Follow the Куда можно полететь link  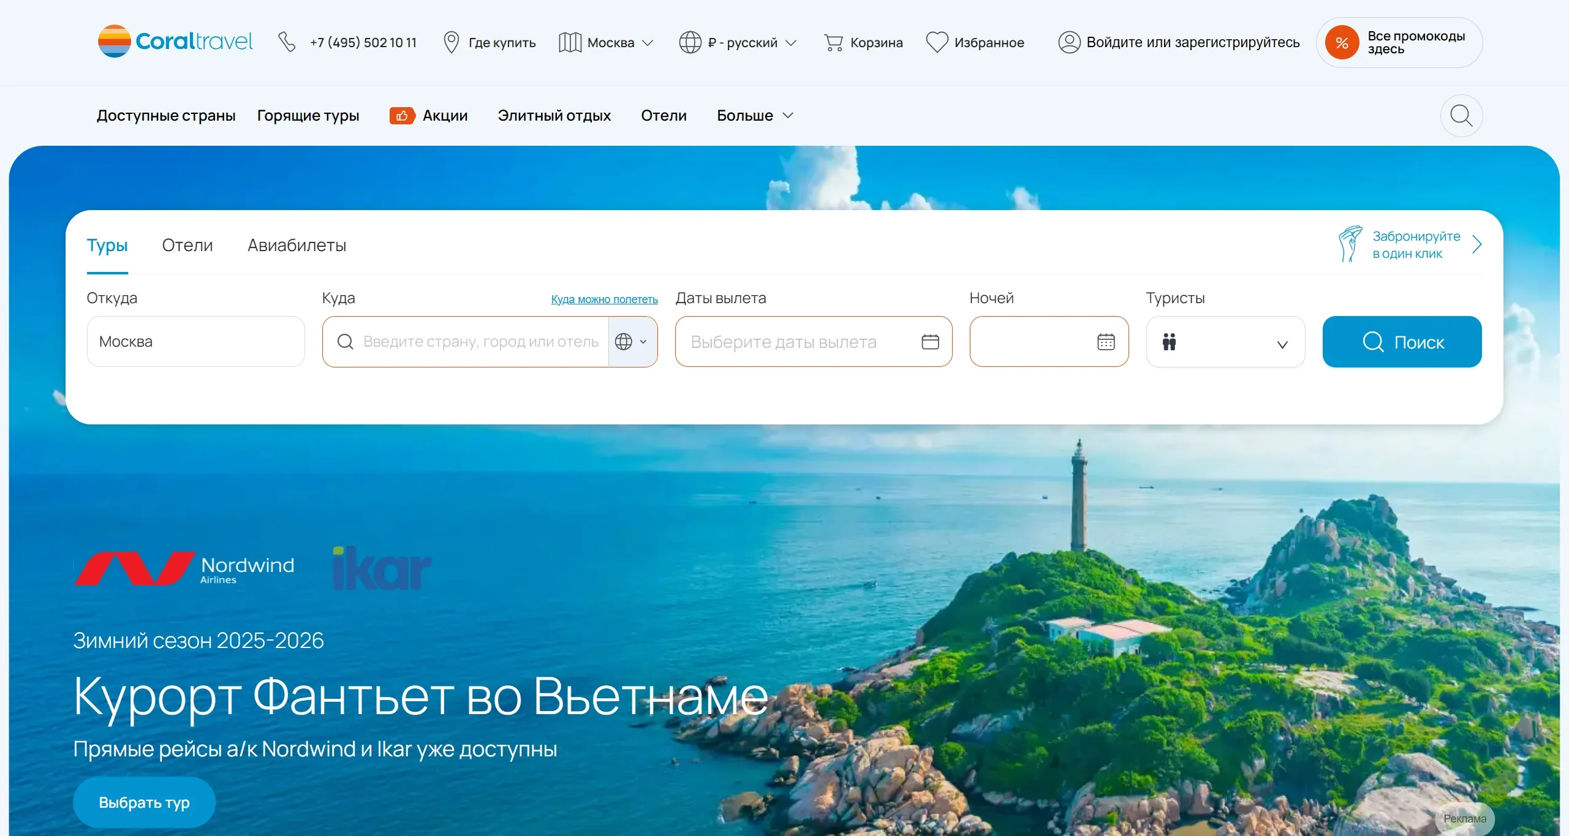pyautogui.click(x=604, y=299)
